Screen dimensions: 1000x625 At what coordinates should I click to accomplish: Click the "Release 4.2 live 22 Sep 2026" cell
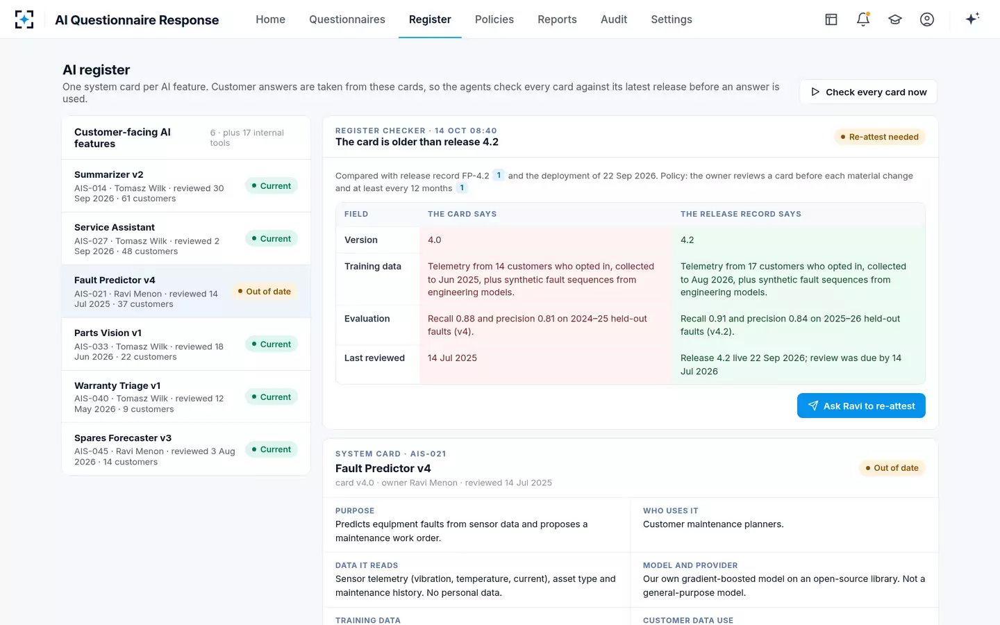click(799, 365)
